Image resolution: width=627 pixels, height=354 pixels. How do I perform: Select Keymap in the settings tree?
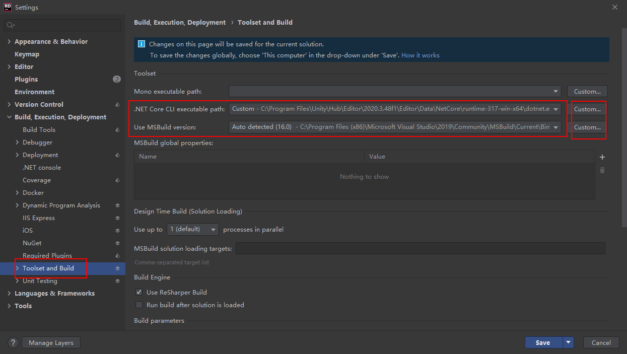pos(27,54)
